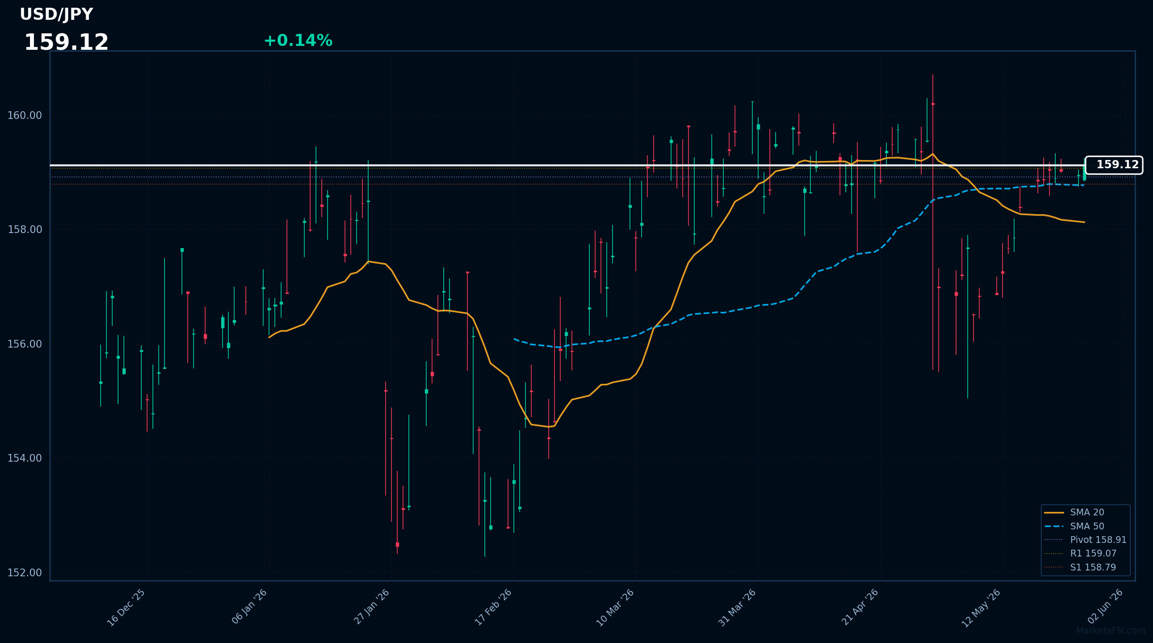
Task: Click the 160.00 y-axis label
Action: click(25, 116)
